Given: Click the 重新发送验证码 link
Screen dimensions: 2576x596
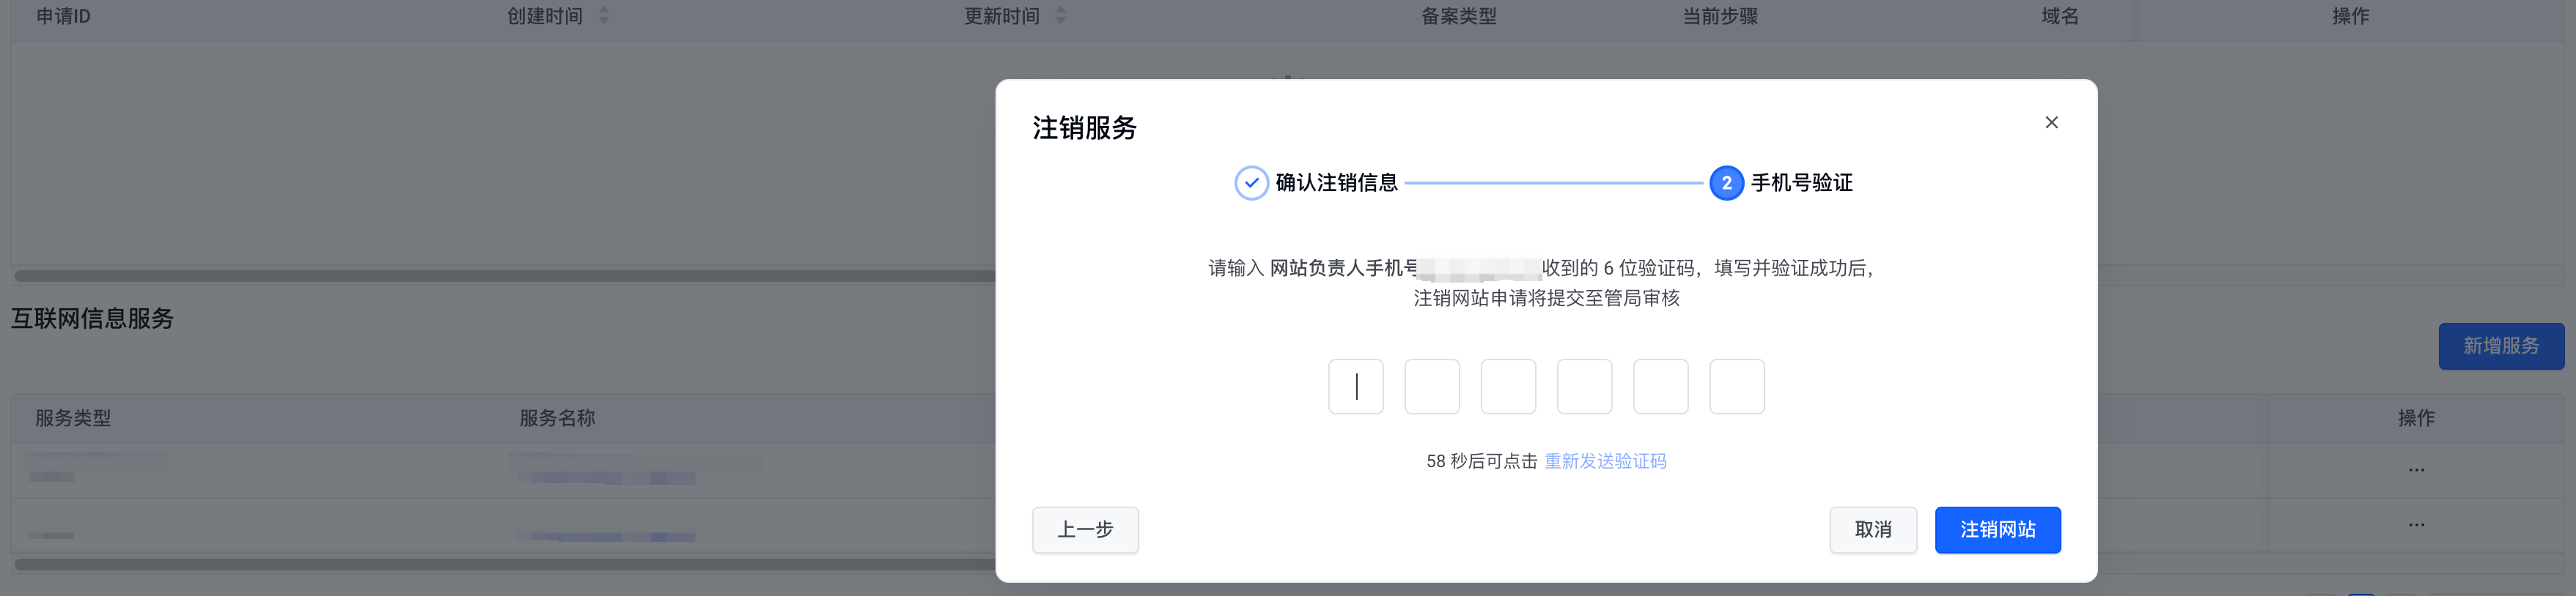Looking at the screenshot, I should pyautogui.click(x=1605, y=461).
